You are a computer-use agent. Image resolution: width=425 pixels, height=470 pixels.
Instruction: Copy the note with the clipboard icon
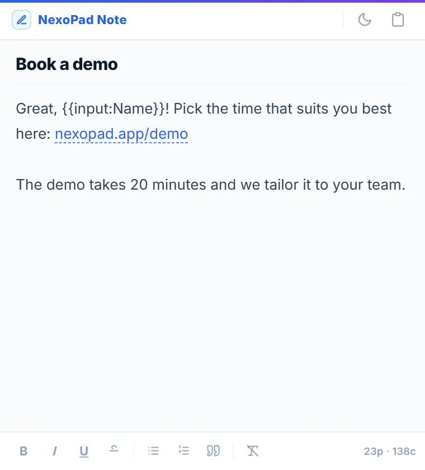click(398, 20)
